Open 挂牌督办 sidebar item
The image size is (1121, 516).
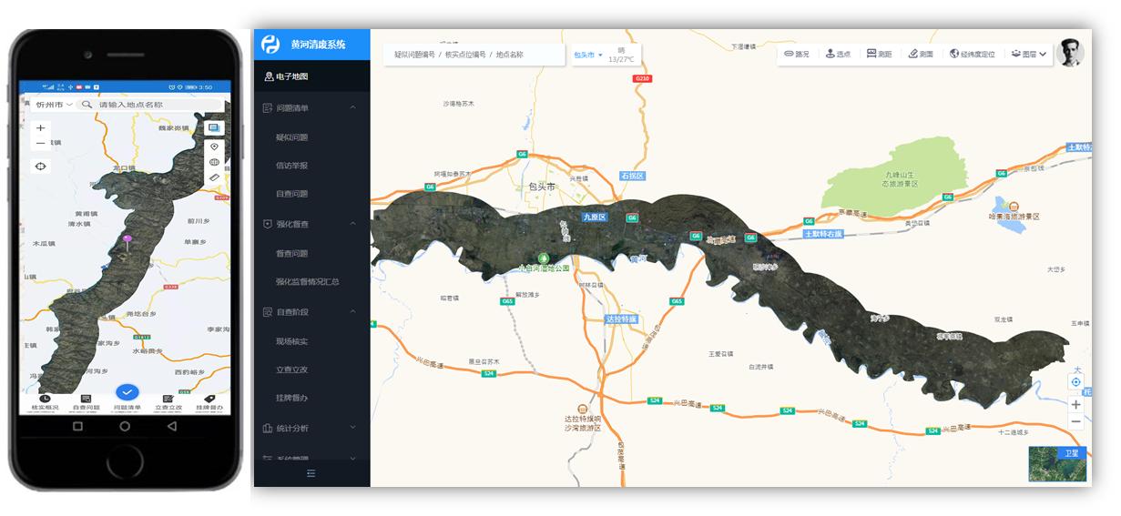coord(291,398)
